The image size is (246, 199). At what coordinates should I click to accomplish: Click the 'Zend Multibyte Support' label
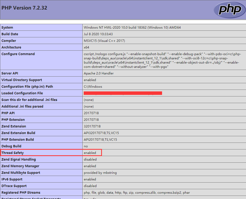21,173
